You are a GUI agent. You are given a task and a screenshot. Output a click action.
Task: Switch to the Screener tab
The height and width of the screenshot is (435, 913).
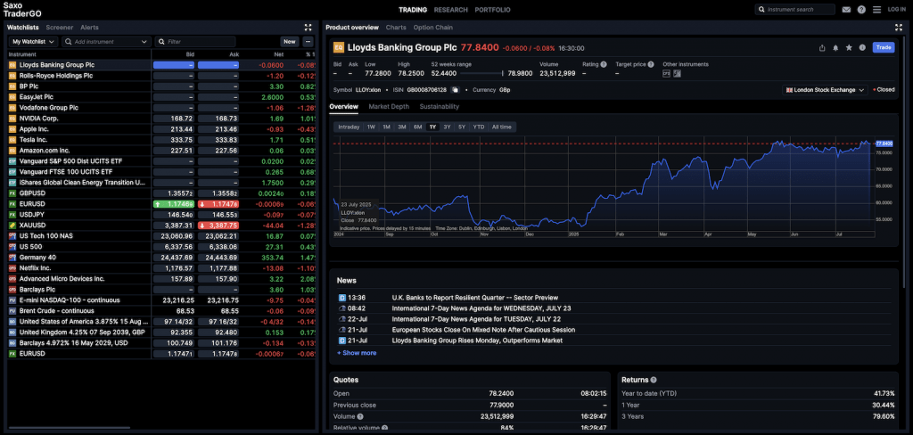coord(60,28)
